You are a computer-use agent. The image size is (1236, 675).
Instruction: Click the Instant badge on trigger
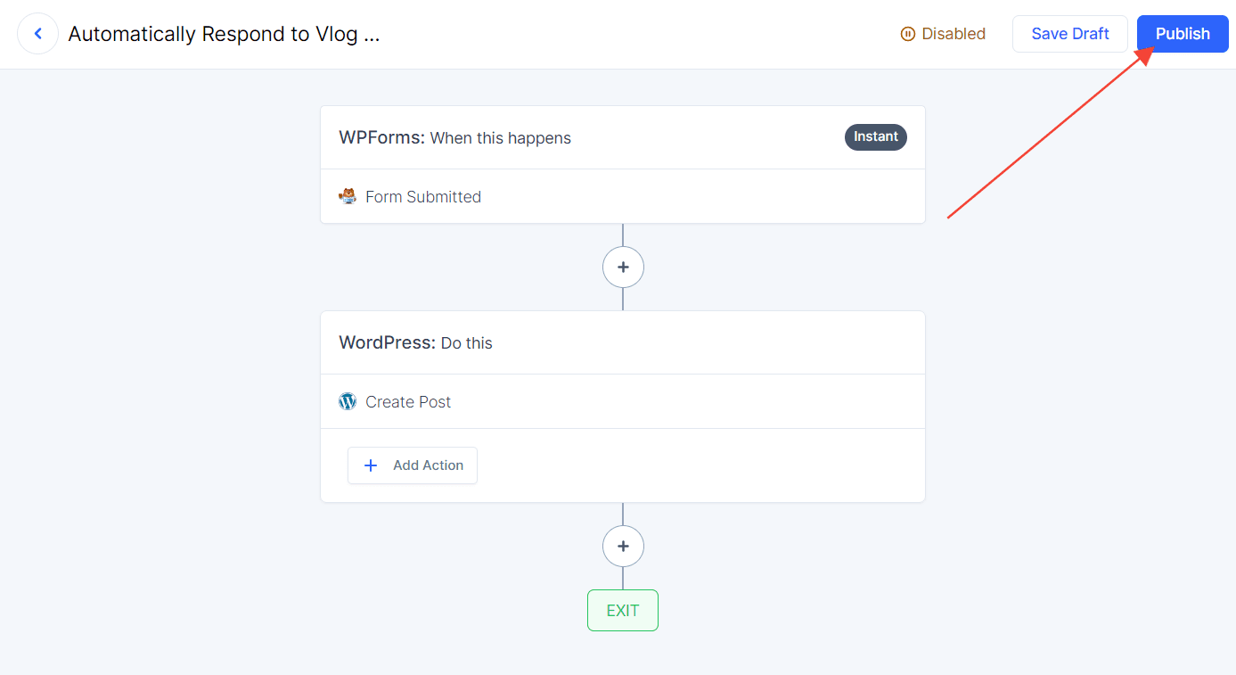tap(876, 136)
